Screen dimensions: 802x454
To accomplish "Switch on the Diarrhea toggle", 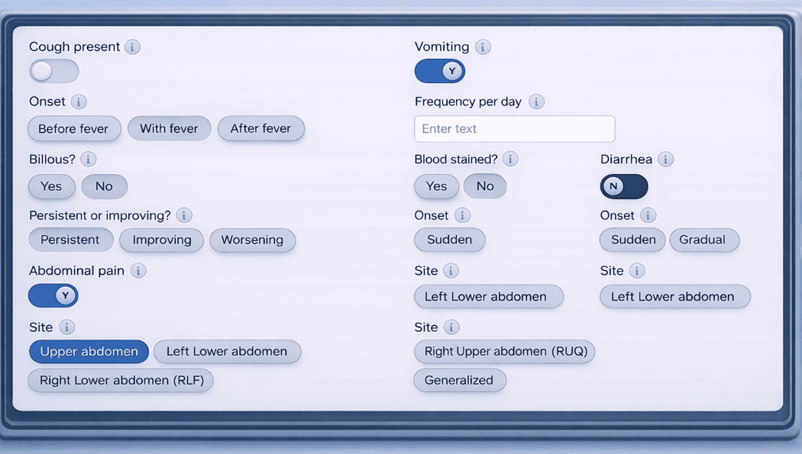I will [624, 186].
